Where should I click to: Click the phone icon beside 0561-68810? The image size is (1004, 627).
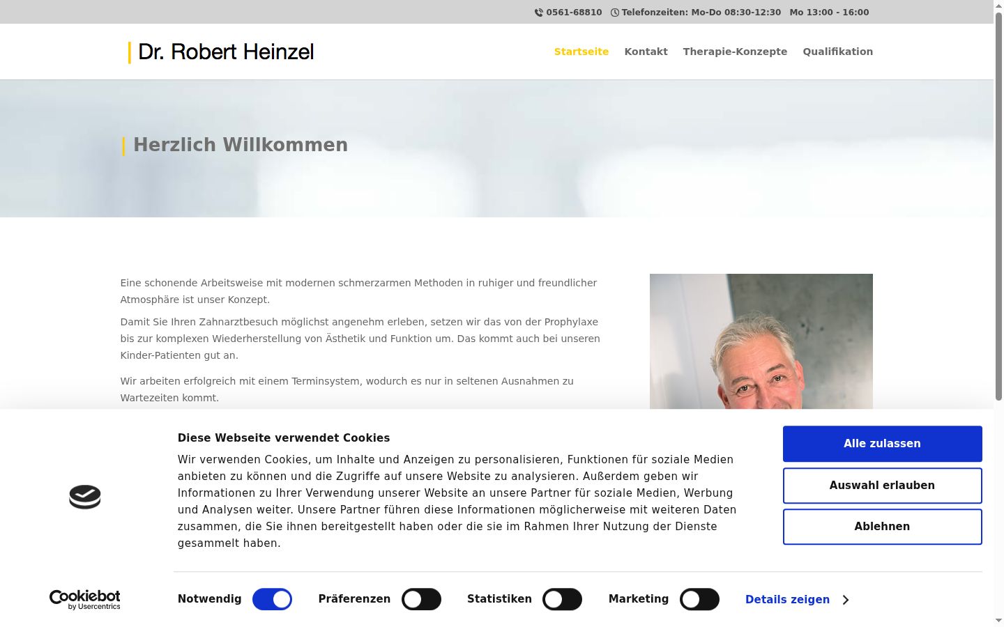click(x=538, y=13)
